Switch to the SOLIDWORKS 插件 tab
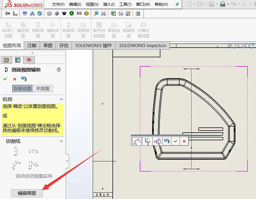Viewport: 256px width, 199px height. (93, 45)
